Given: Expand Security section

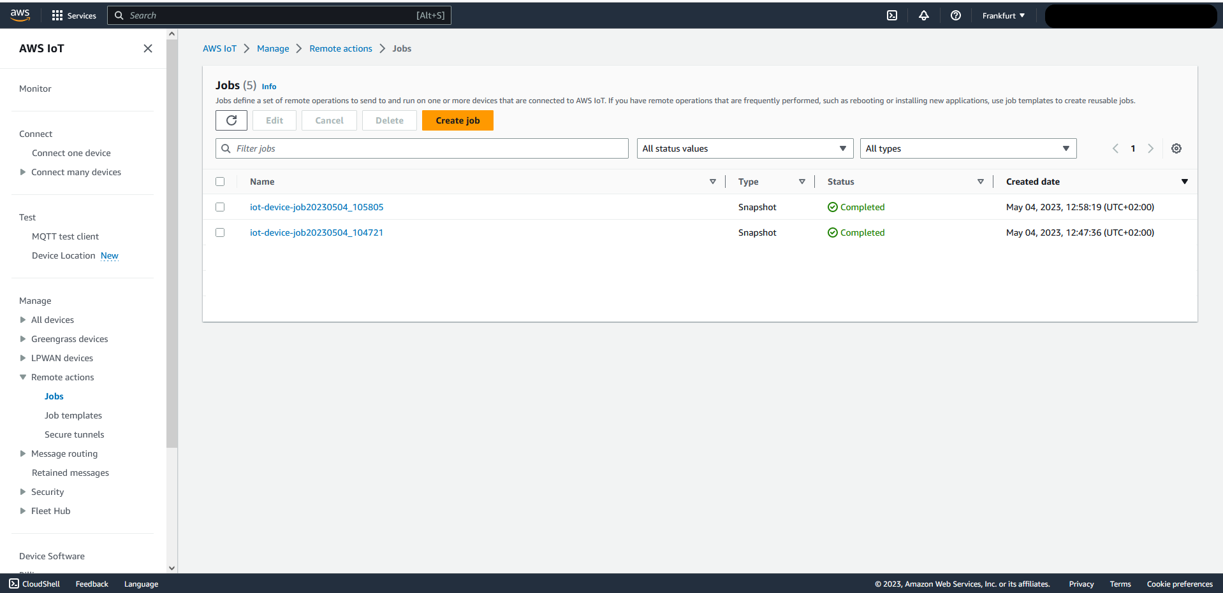Looking at the screenshot, I should point(23,492).
